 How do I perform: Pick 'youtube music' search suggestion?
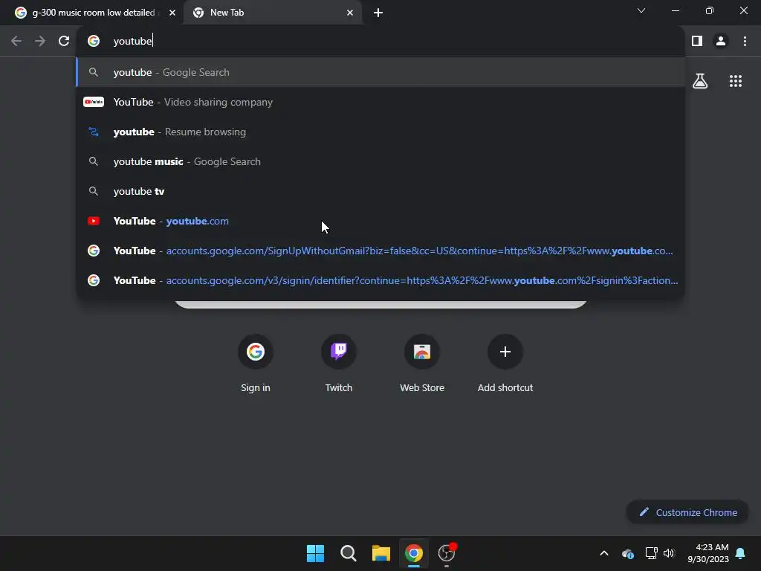[x=380, y=161]
